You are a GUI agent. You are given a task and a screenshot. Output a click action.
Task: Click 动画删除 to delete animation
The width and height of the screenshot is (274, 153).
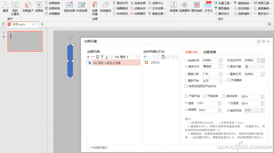click(x=52, y=14)
